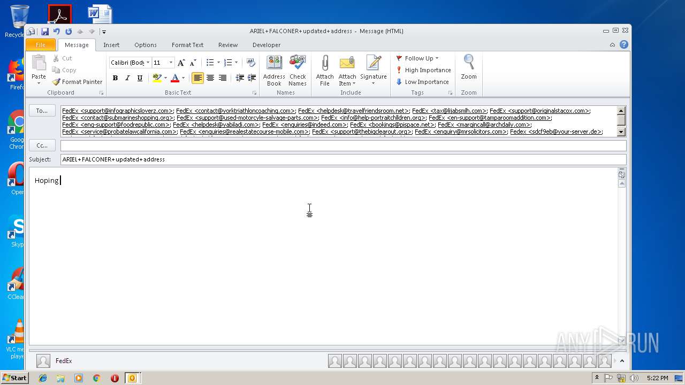
Task: Open the File tab
Action: tap(41, 45)
